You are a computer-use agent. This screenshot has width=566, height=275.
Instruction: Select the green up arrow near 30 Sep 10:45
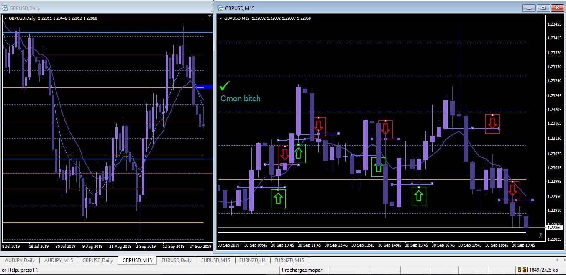pos(278,198)
